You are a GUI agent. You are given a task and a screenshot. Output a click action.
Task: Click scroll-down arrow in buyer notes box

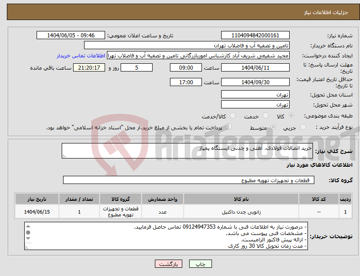point(28,239)
